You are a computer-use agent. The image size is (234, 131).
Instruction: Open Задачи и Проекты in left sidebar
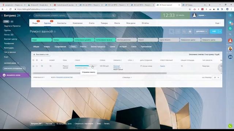[12, 26]
